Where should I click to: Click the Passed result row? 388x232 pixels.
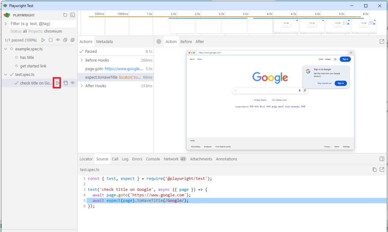pyautogui.click(x=116, y=51)
